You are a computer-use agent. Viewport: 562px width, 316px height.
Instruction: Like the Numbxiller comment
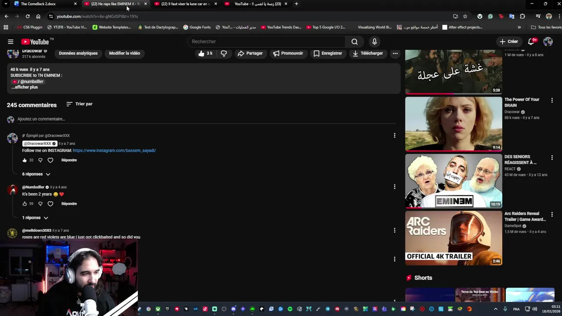(x=25, y=204)
